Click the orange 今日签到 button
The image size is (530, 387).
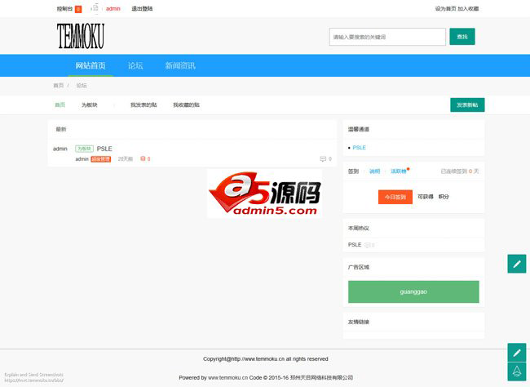(x=395, y=197)
